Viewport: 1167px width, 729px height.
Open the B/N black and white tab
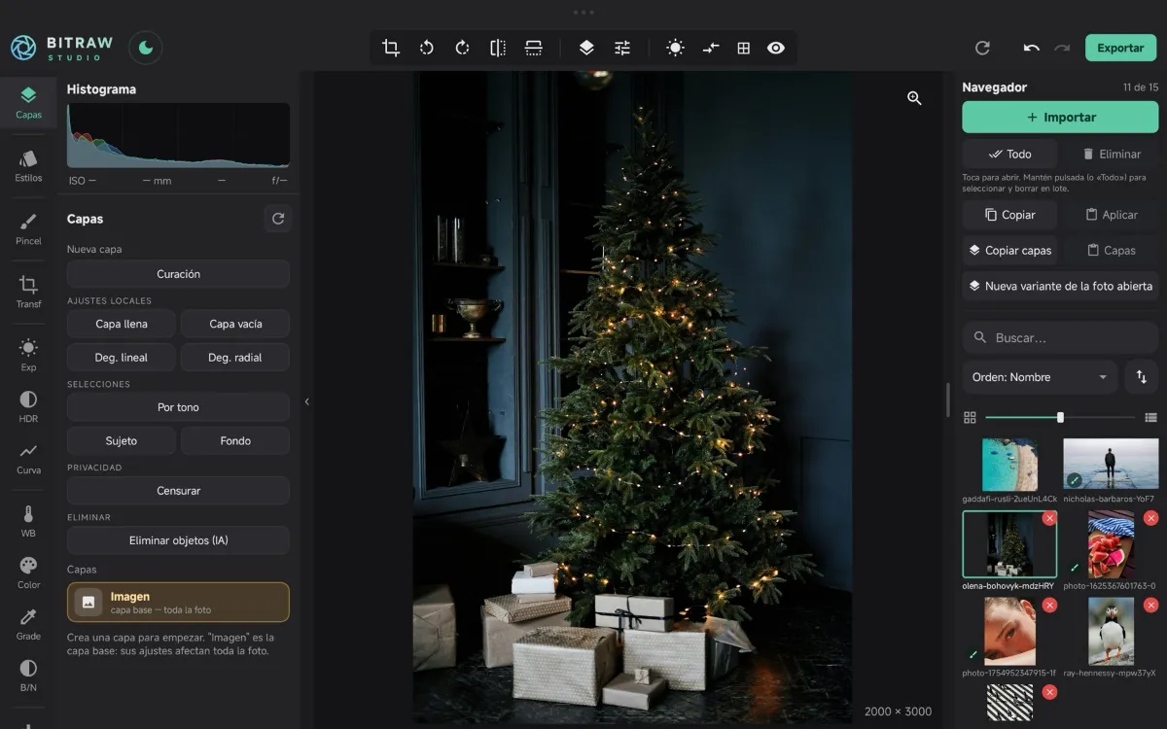(28, 677)
